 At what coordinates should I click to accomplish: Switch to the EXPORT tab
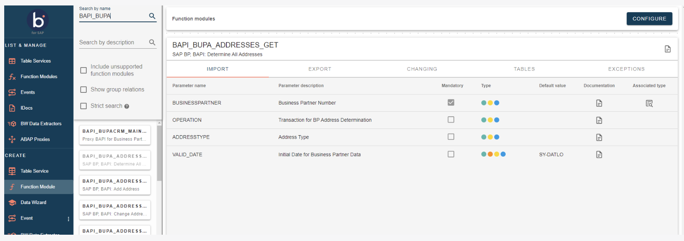[x=320, y=69]
